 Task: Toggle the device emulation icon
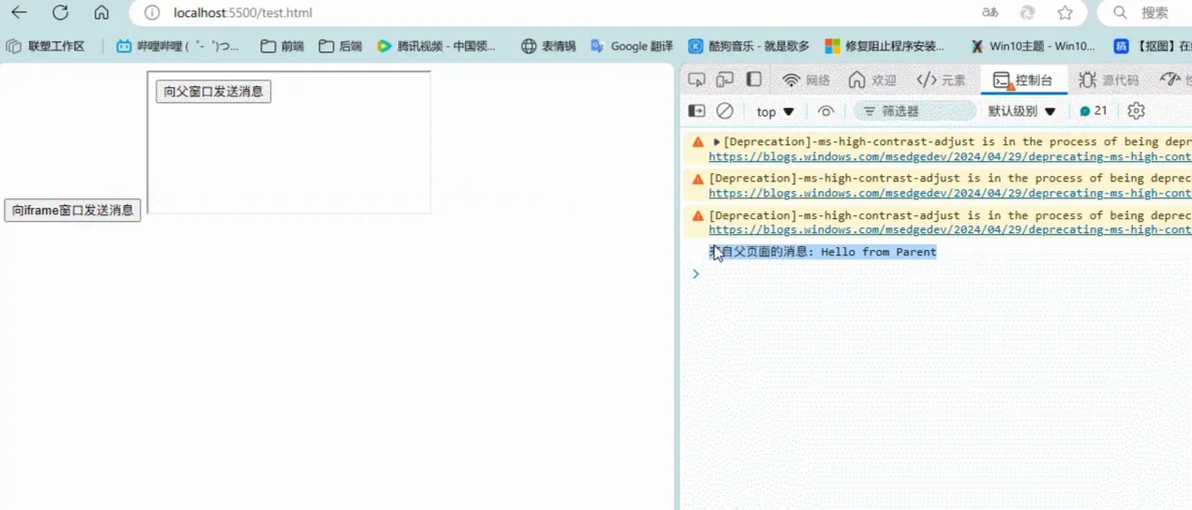click(x=725, y=80)
